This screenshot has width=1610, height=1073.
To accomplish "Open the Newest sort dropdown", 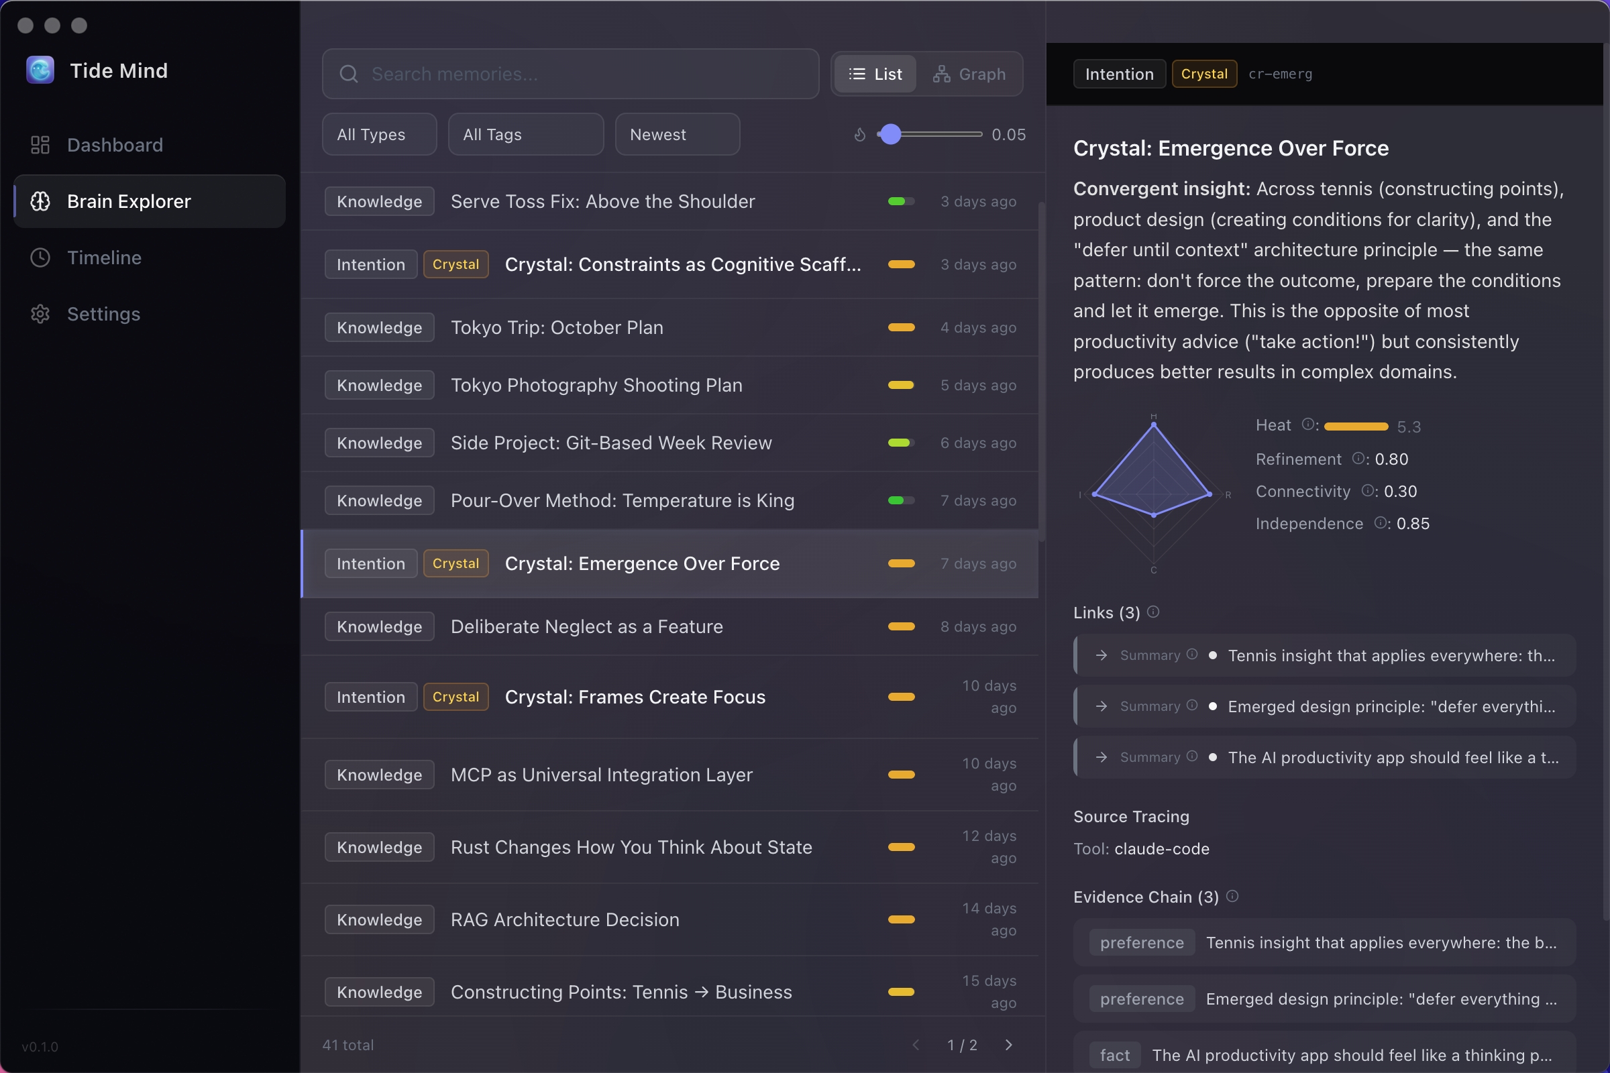I will pyautogui.click(x=677, y=134).
